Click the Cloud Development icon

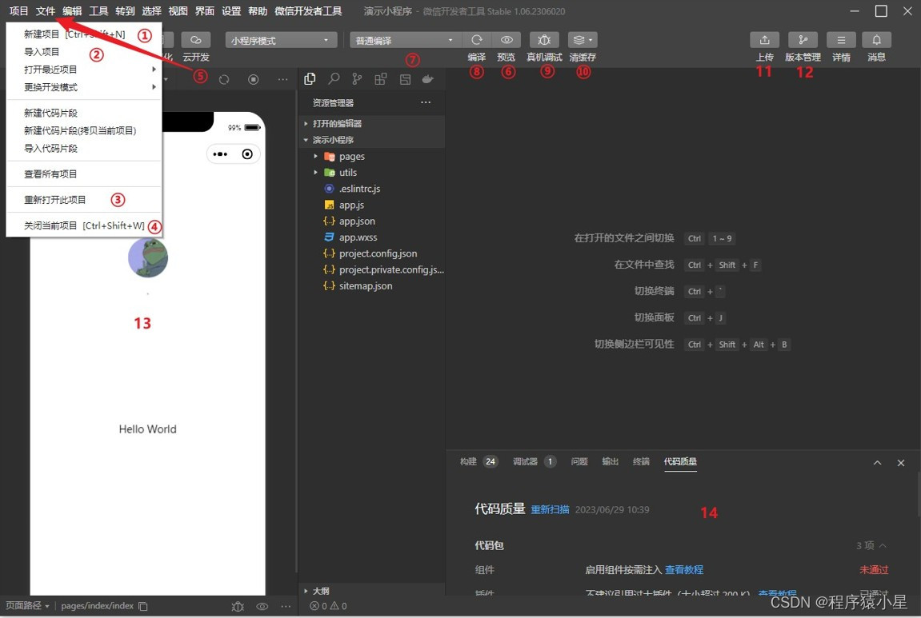pyautogui.click(x=195, y=40)
